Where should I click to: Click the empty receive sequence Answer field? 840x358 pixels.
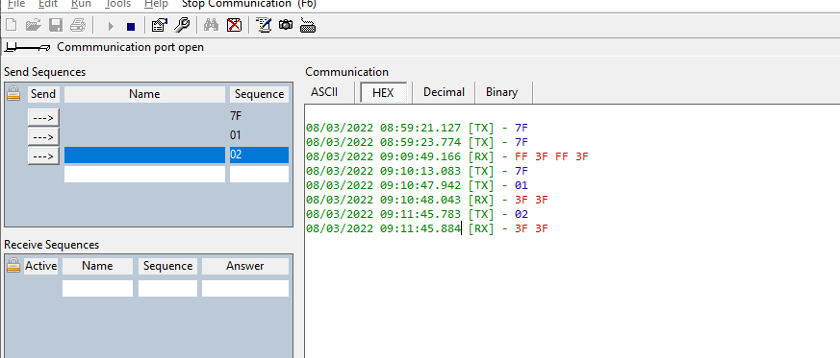245,289
